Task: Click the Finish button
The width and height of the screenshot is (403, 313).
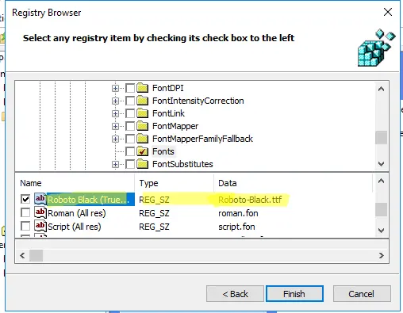Action: [294, 294]
